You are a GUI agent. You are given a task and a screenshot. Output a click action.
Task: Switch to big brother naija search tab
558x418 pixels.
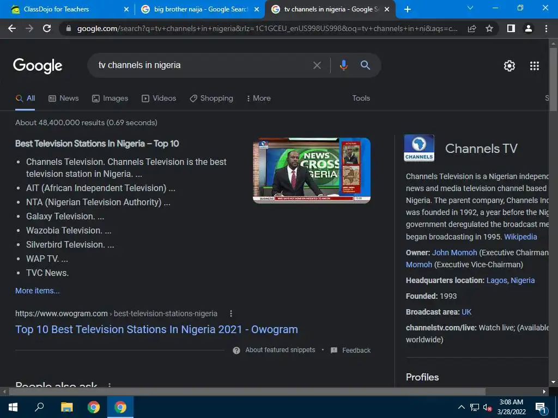point(201,9)
